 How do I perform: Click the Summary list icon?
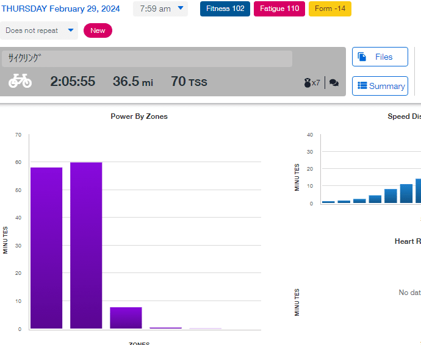coord(362,86)
